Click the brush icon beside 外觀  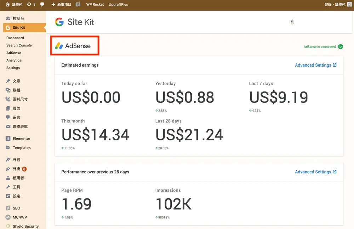[8, 160]
